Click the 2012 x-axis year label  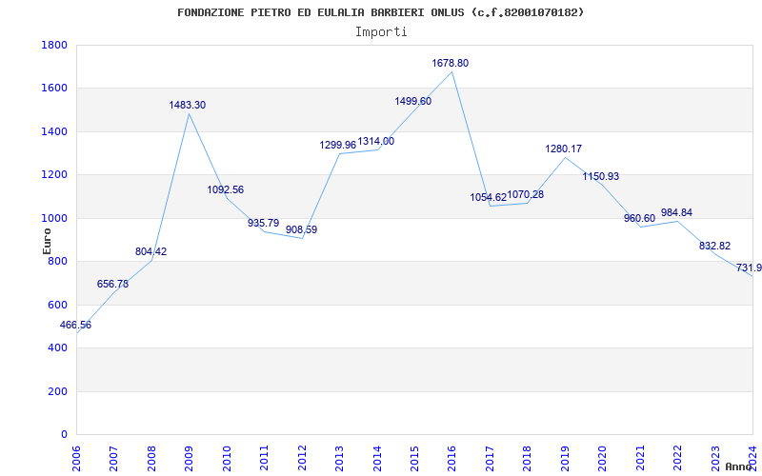tap(302, 459)
